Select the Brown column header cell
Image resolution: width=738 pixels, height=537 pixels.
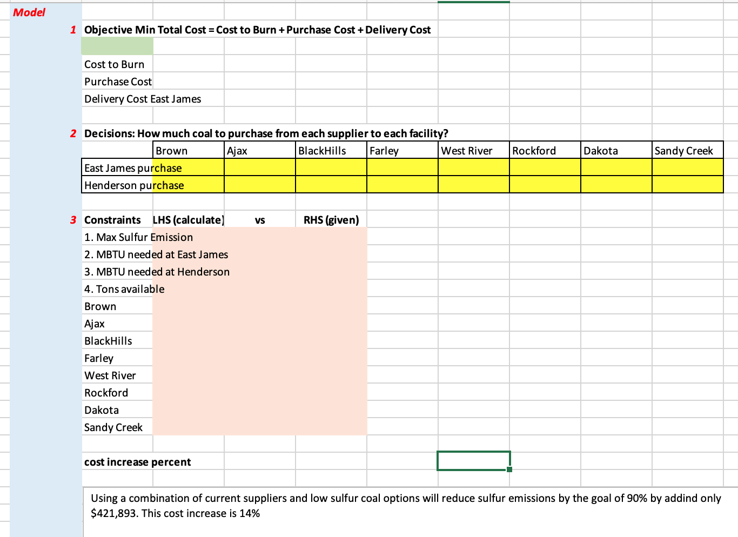(x=189, y=151)
